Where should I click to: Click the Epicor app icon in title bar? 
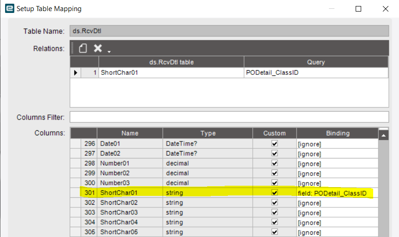tap(9, 8)
